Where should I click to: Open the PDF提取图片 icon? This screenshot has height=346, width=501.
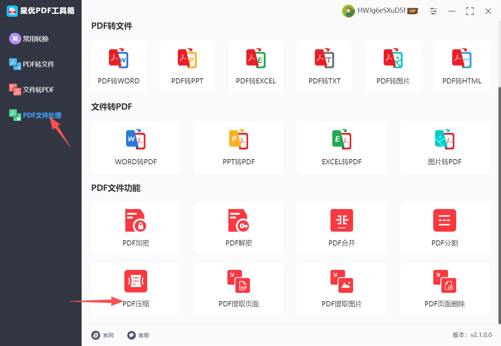click(341, 281)
